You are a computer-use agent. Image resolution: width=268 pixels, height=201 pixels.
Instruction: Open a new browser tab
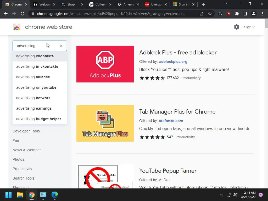point(203,4)
